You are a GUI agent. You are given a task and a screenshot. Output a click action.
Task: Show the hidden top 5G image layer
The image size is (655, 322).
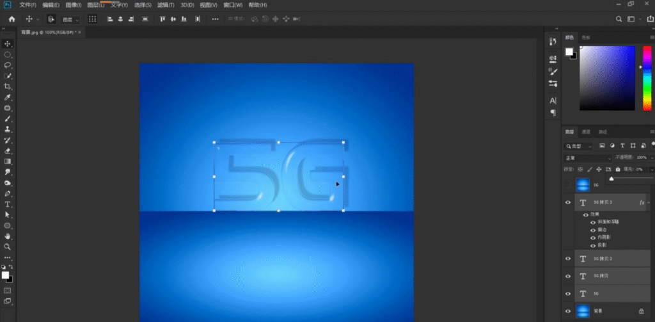(x=568, y=185)
